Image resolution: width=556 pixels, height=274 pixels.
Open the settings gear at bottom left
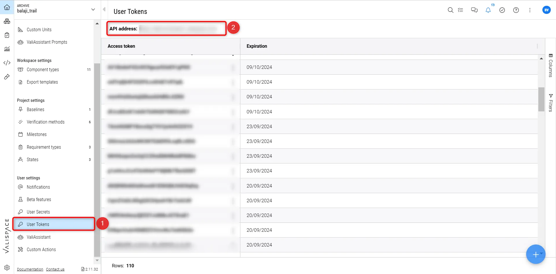tap(7, 268)
